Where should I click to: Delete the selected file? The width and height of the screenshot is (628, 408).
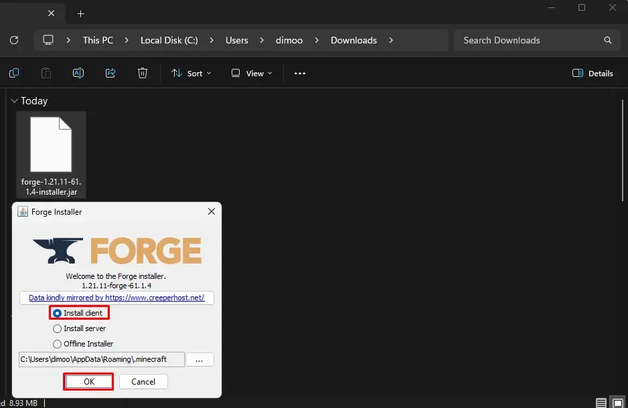[142, 73]
